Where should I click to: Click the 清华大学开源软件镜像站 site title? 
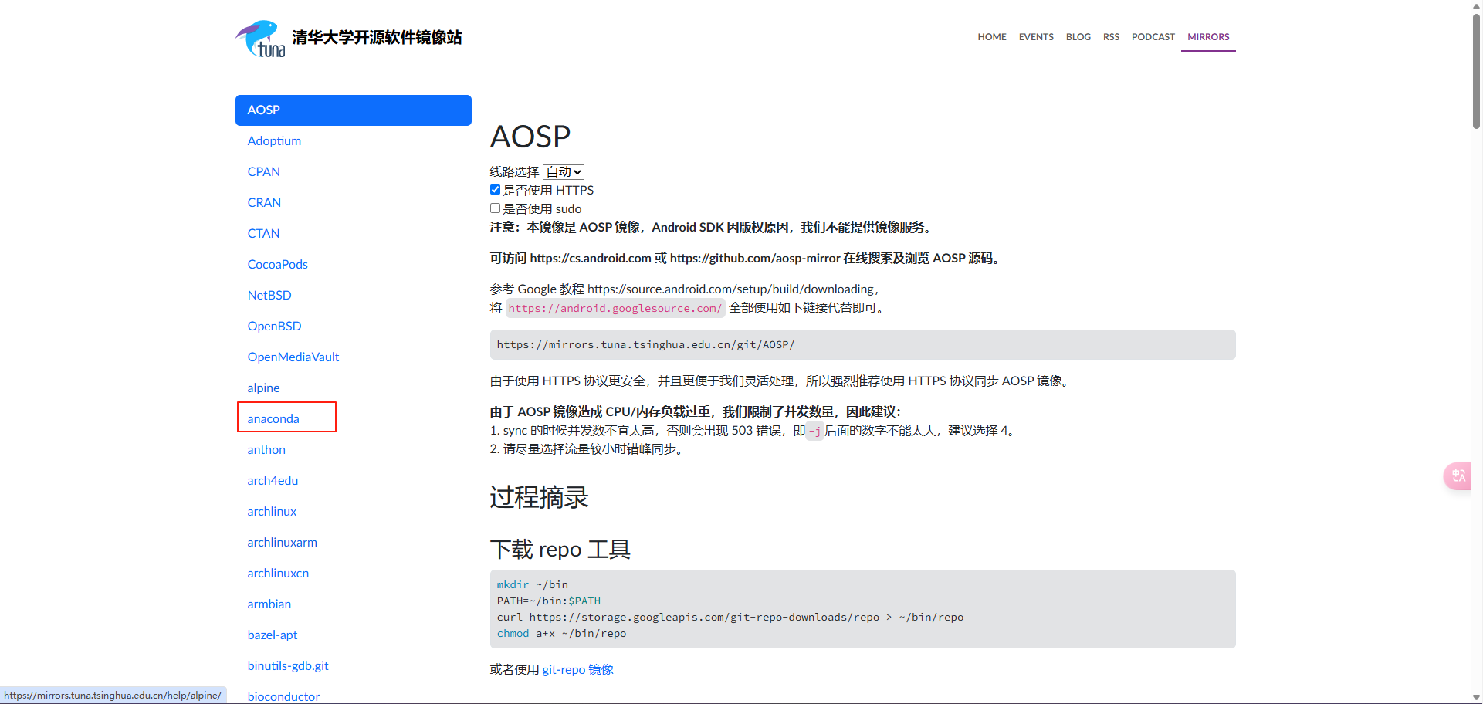coord(377,38)
